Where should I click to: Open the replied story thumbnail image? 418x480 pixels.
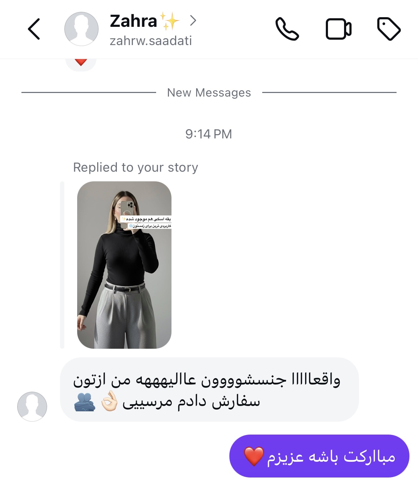pos(124,265)
